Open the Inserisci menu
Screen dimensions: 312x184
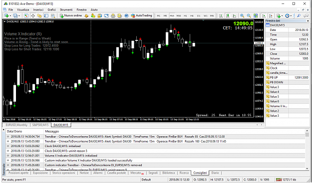tap(38, 9)
